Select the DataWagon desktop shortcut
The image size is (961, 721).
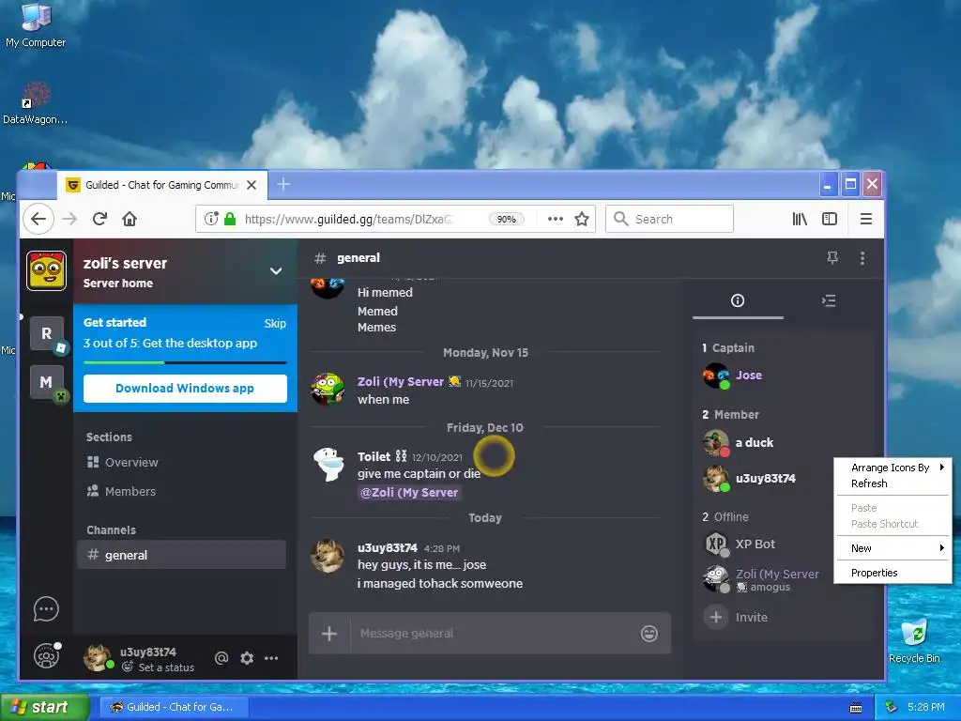36,103
